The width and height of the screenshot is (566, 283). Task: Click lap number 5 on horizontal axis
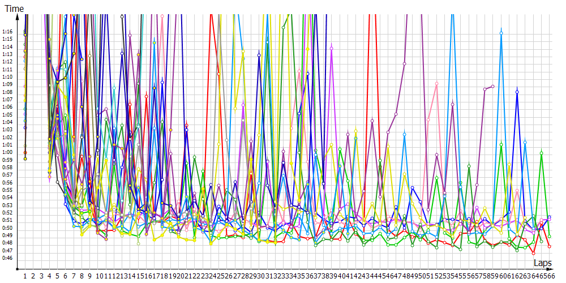pyautogui.click(x=58, y=276)
